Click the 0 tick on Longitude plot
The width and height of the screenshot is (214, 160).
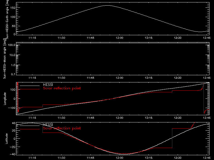click(14, 99)
